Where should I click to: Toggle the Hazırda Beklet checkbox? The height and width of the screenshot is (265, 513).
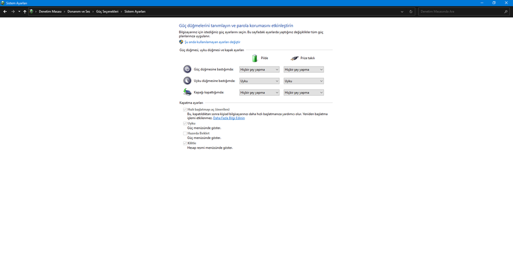tap(185, 133)
